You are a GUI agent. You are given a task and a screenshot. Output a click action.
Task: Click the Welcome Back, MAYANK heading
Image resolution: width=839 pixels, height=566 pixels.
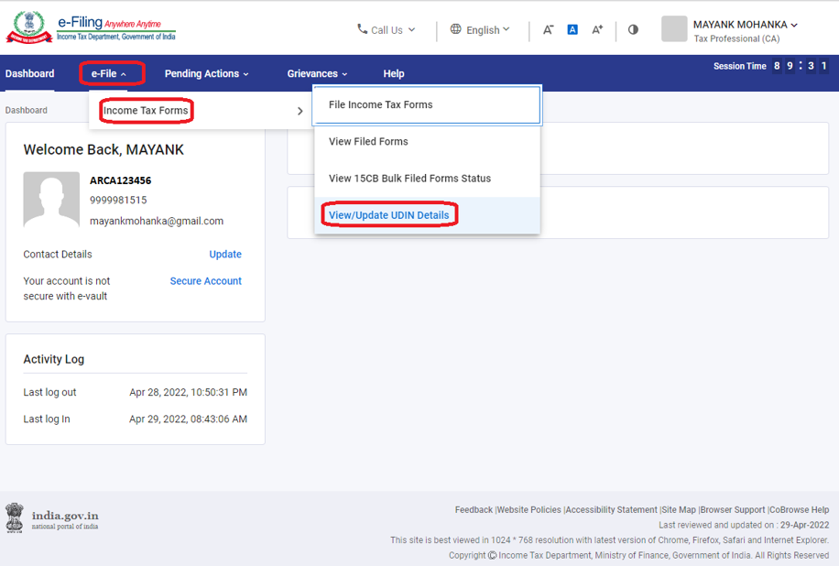(x=104, y=149)
